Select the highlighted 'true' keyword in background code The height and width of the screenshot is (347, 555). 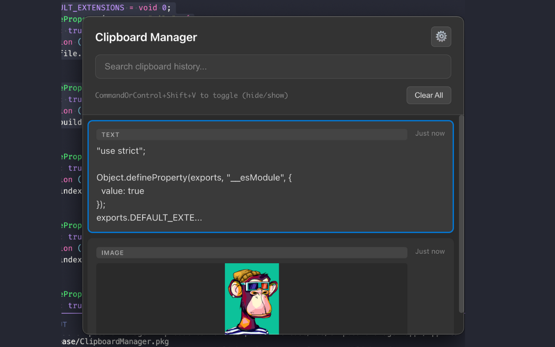click(75, 305)
